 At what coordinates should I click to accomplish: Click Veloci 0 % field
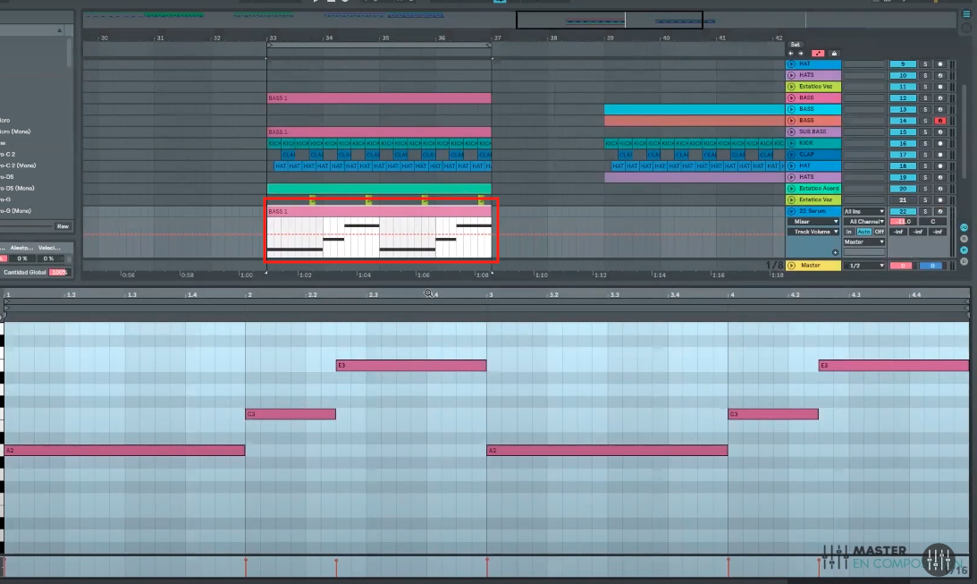(x=48, y=258)
